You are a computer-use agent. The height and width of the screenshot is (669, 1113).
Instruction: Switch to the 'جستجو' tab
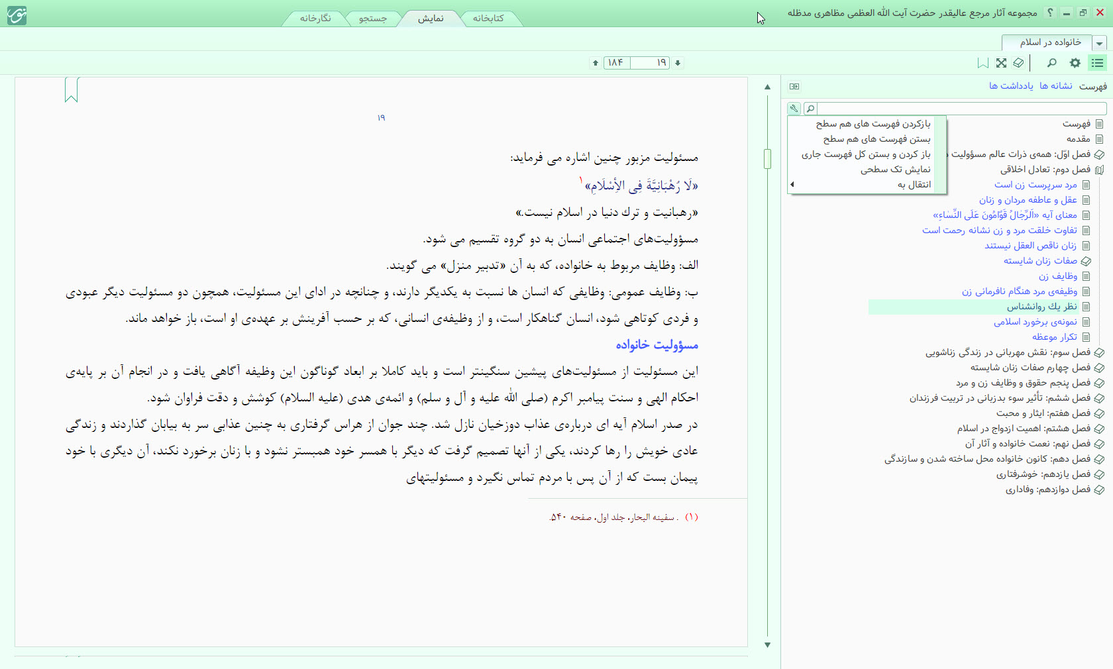coord(372,19)
